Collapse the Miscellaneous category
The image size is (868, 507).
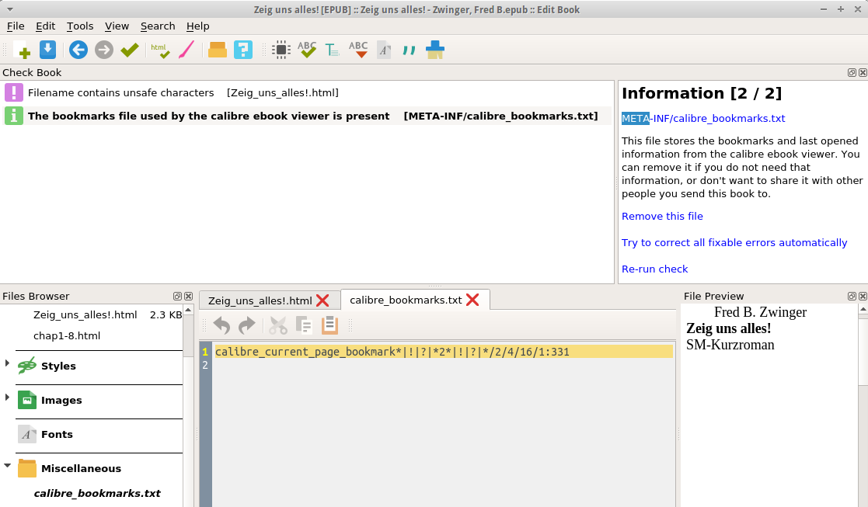7,466
